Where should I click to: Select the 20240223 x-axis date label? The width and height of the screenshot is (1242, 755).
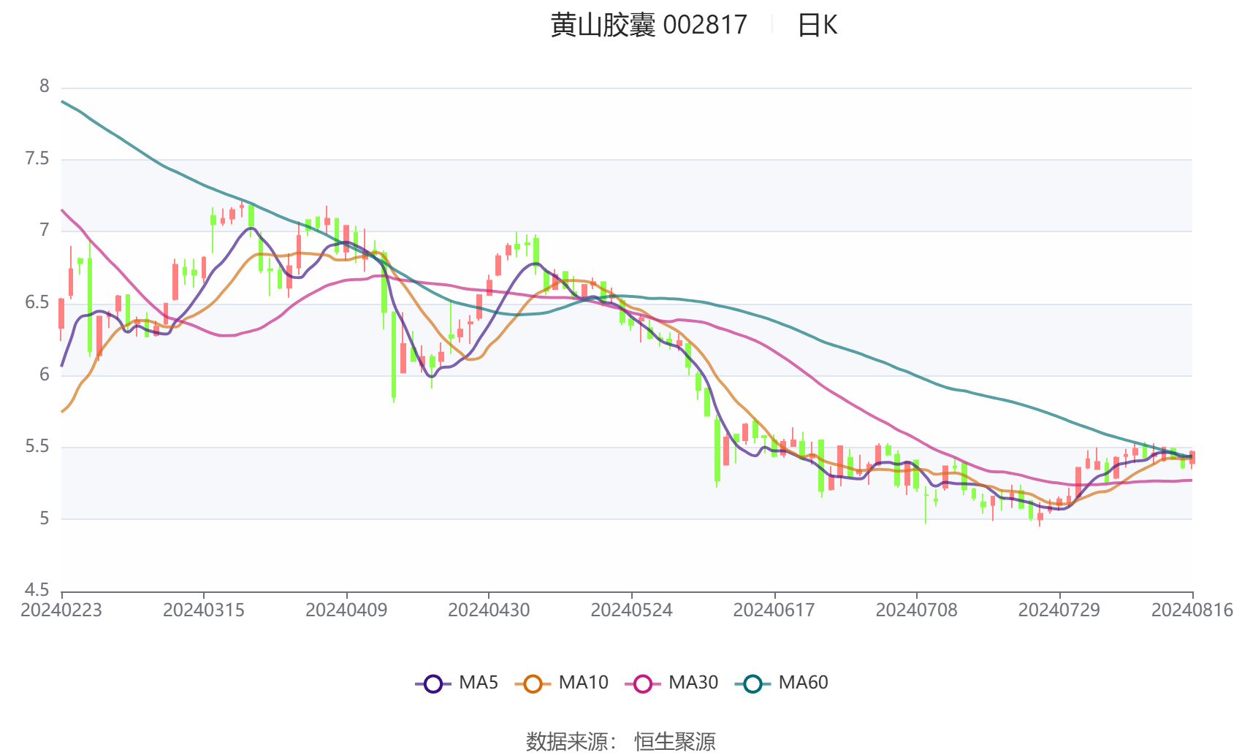[x=61, y=610]
